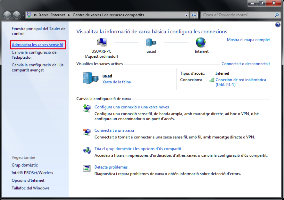The height and width of the screenshot is (200, 284).
Task: Open 'Conexión de red inalámbrica (UdA-P4-1)' link
Action: [241, 82]
